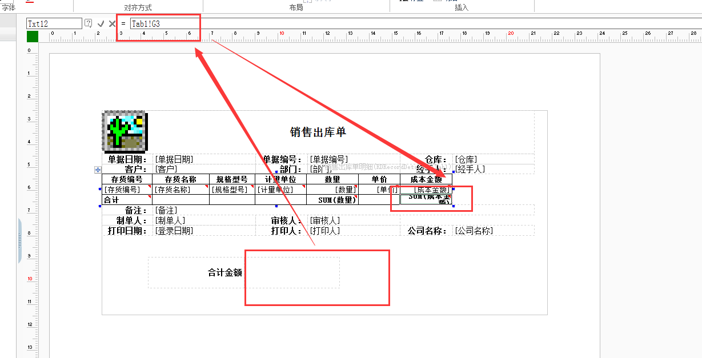Select the [部门] field
The image size is (702, 358).
[x=321, y=169]
